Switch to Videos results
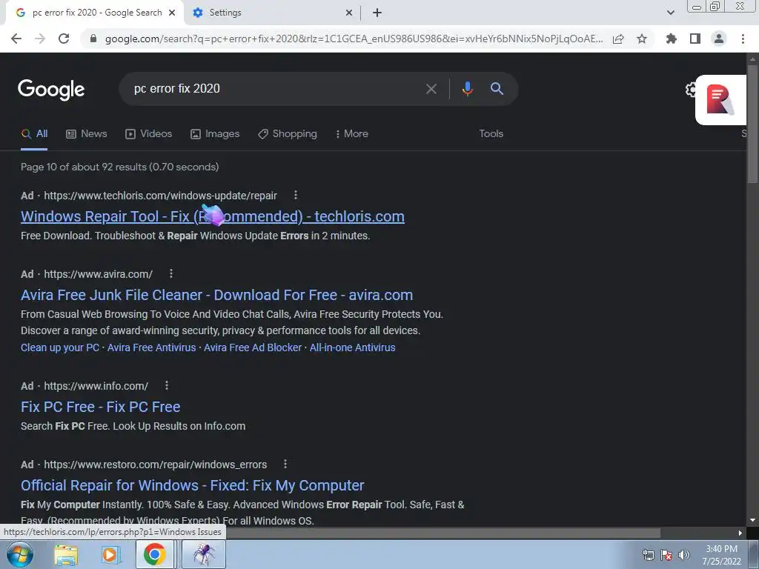Screen dimensions: 759x569 tap(148, 134)
